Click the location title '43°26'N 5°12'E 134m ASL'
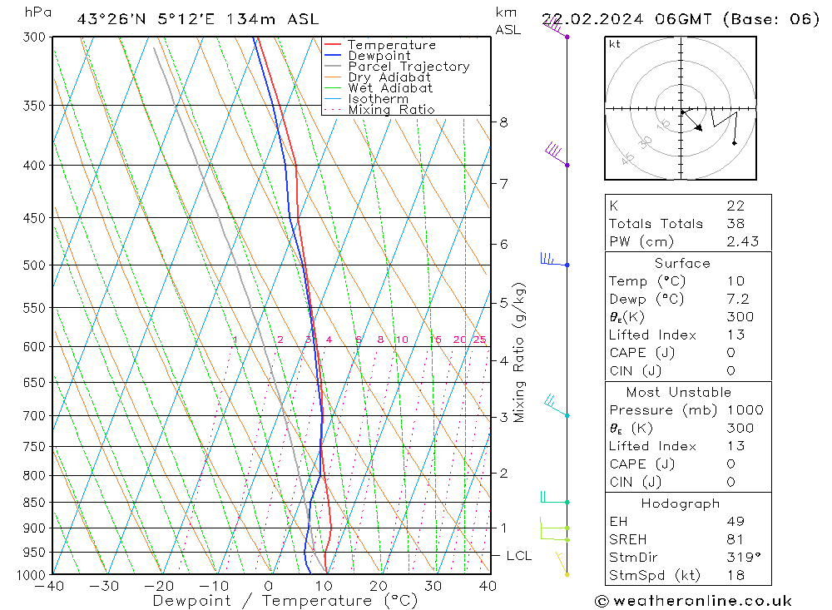 pyautogui.click(x=198, y=19)
